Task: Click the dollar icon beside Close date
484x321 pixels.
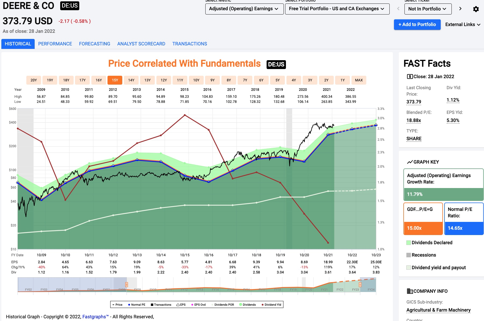Action: [x=410, y=77]
